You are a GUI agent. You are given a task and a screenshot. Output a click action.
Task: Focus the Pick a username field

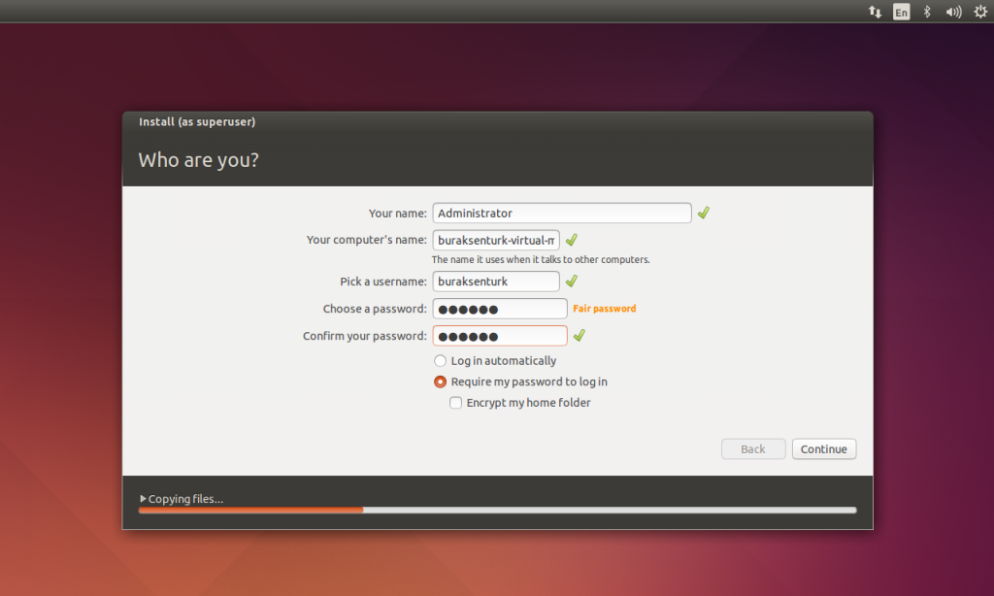pyautogui.click(x=496, y=281)
